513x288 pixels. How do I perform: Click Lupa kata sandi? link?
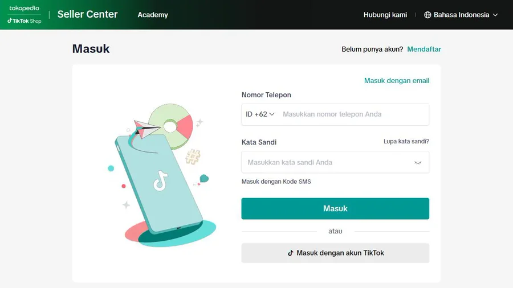[x=406, y=141]
